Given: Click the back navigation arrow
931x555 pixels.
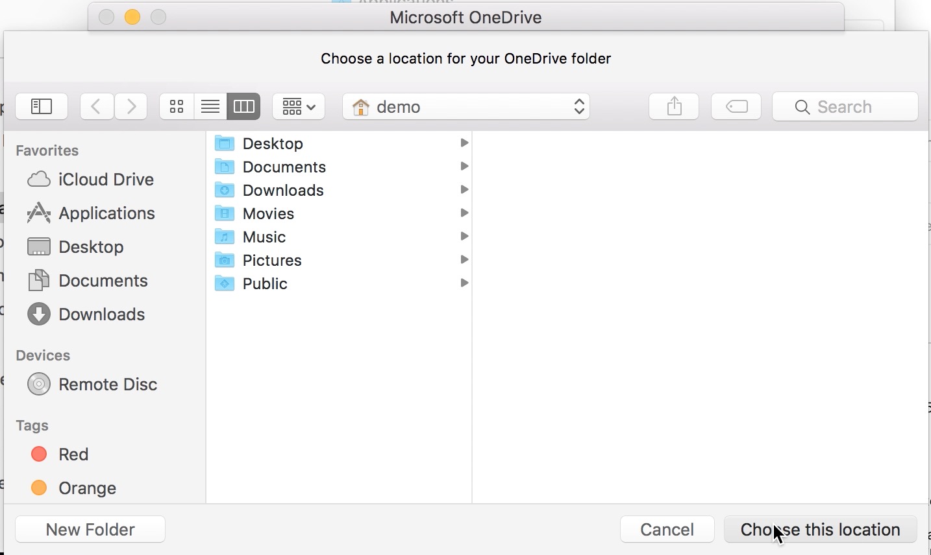Looking at the screenshot, I should point(97,106).
